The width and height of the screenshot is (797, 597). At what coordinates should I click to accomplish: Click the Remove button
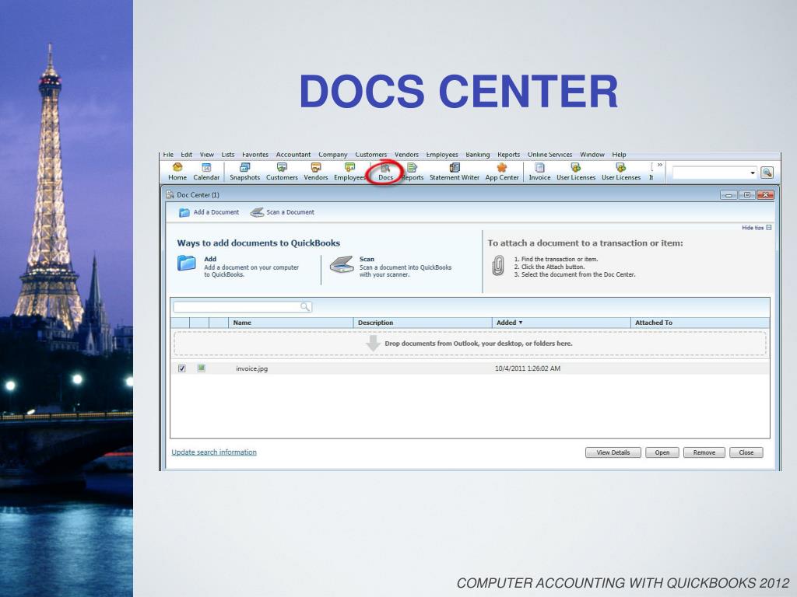coord(704,452)
